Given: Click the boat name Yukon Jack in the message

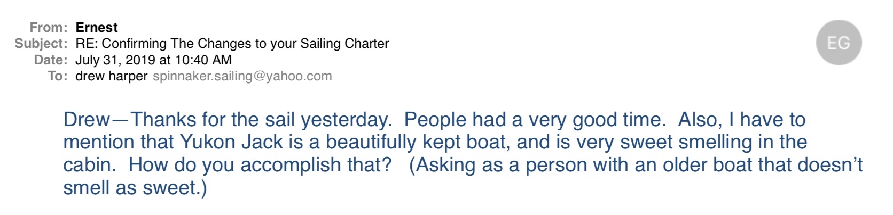Looking at the screenshot, I should coord(231,142).
